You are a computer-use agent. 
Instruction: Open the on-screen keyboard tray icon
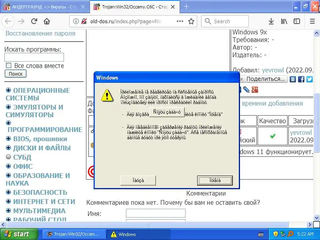(261, 234)
